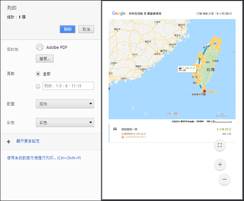Expand 顯示更多設定 with the plus icon

pyautogui.click(x=9, y=141)
